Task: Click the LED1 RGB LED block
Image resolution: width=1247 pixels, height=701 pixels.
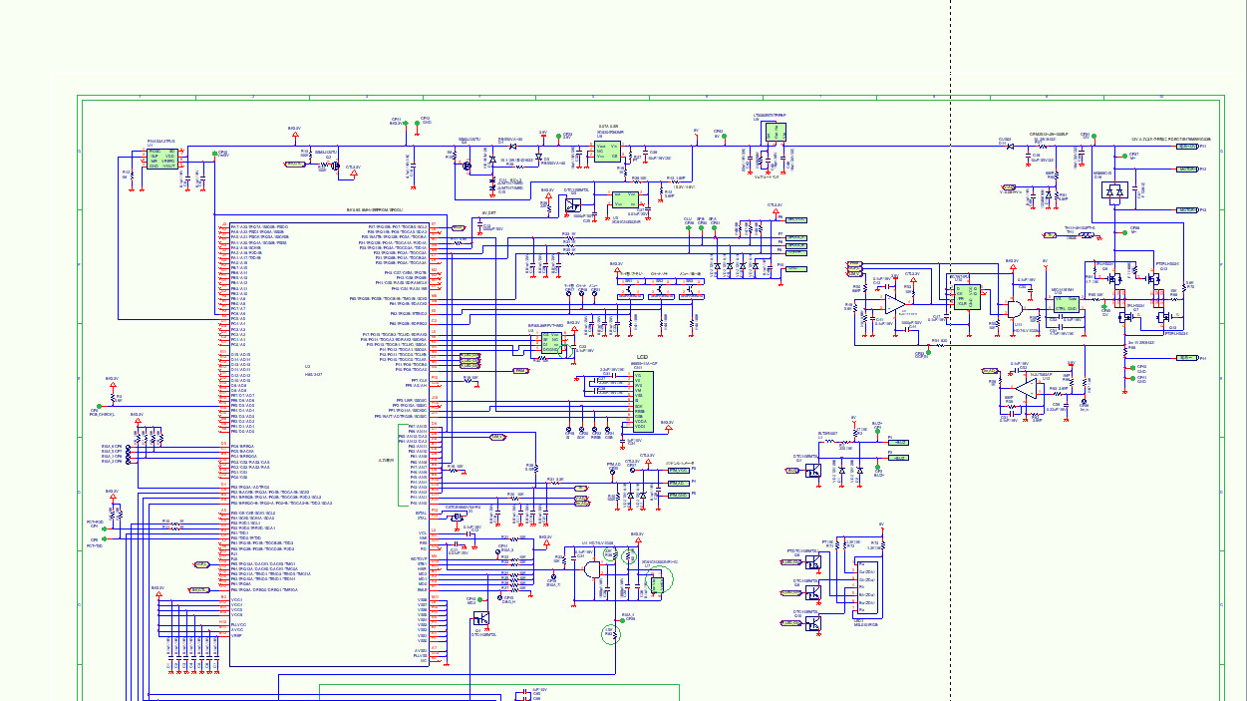Action: point(866,587)
